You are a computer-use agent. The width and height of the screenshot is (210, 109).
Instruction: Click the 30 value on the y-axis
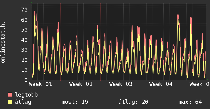point(24,50)
